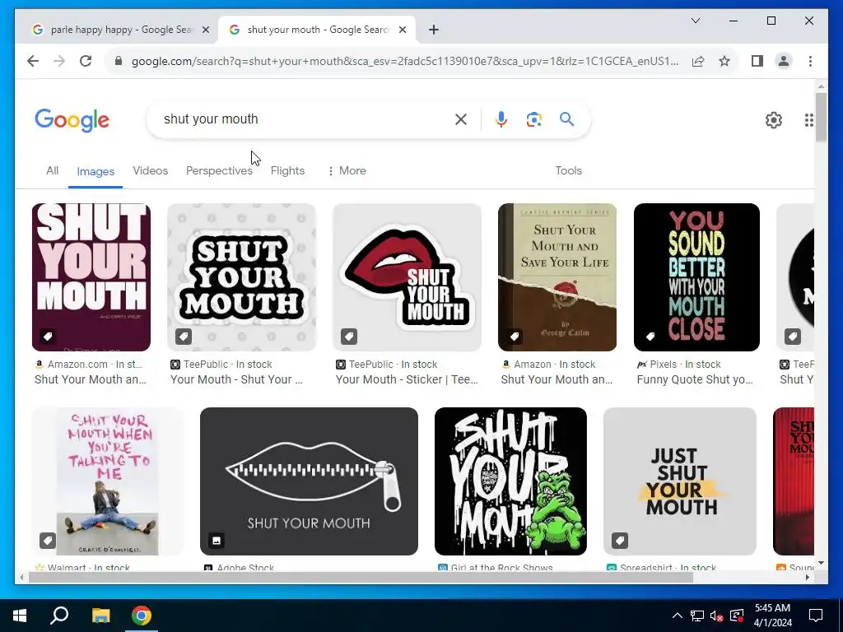Open 'Your Mouth - Shut Your ...' link

click(x=236, y=379)
